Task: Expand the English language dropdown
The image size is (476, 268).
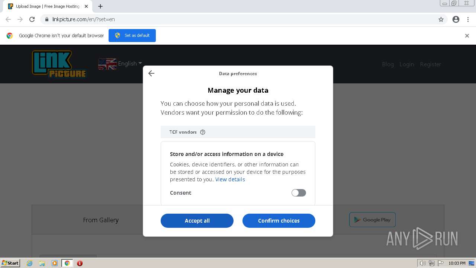Action: 130,64
